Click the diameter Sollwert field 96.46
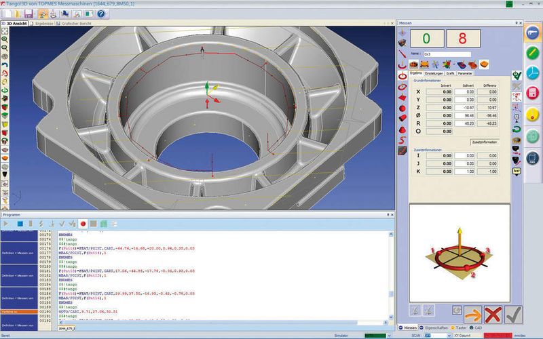Screen dimensions: 543x339 464,115
